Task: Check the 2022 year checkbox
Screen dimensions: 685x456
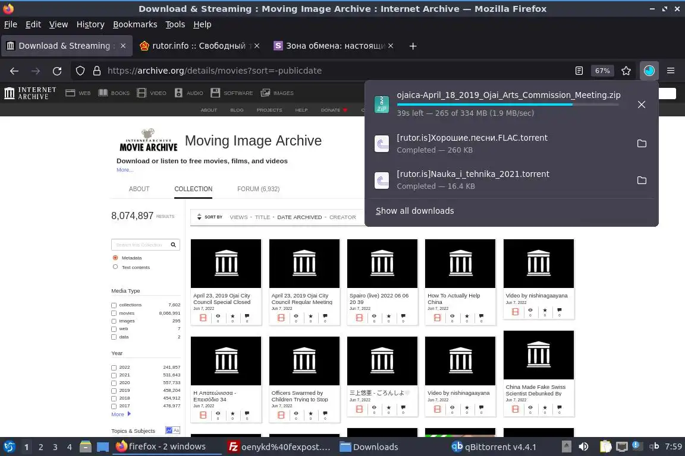Action: (114, 368)
